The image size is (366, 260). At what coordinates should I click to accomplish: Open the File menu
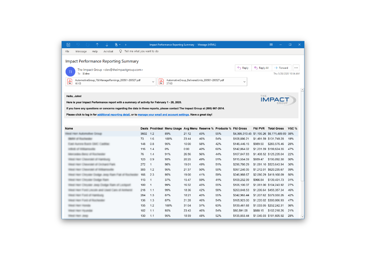coord(67,51)
